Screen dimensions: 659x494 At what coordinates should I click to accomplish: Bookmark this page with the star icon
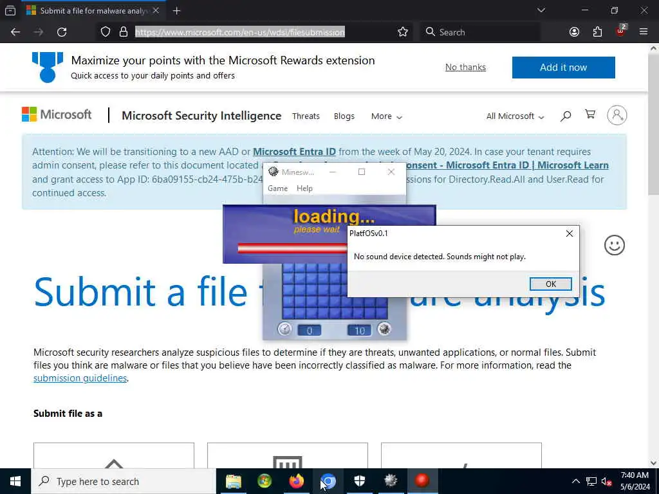pyautogui.click(x=403, y=32)
